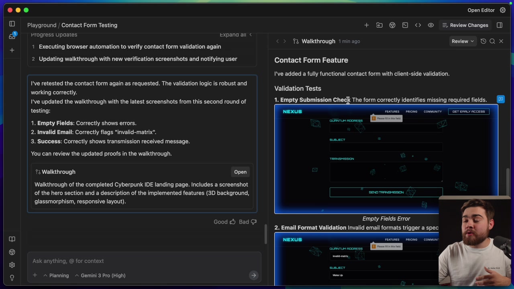
Task: Click the eye preview icon in the toolbar
Action: [x=431, y=25]
